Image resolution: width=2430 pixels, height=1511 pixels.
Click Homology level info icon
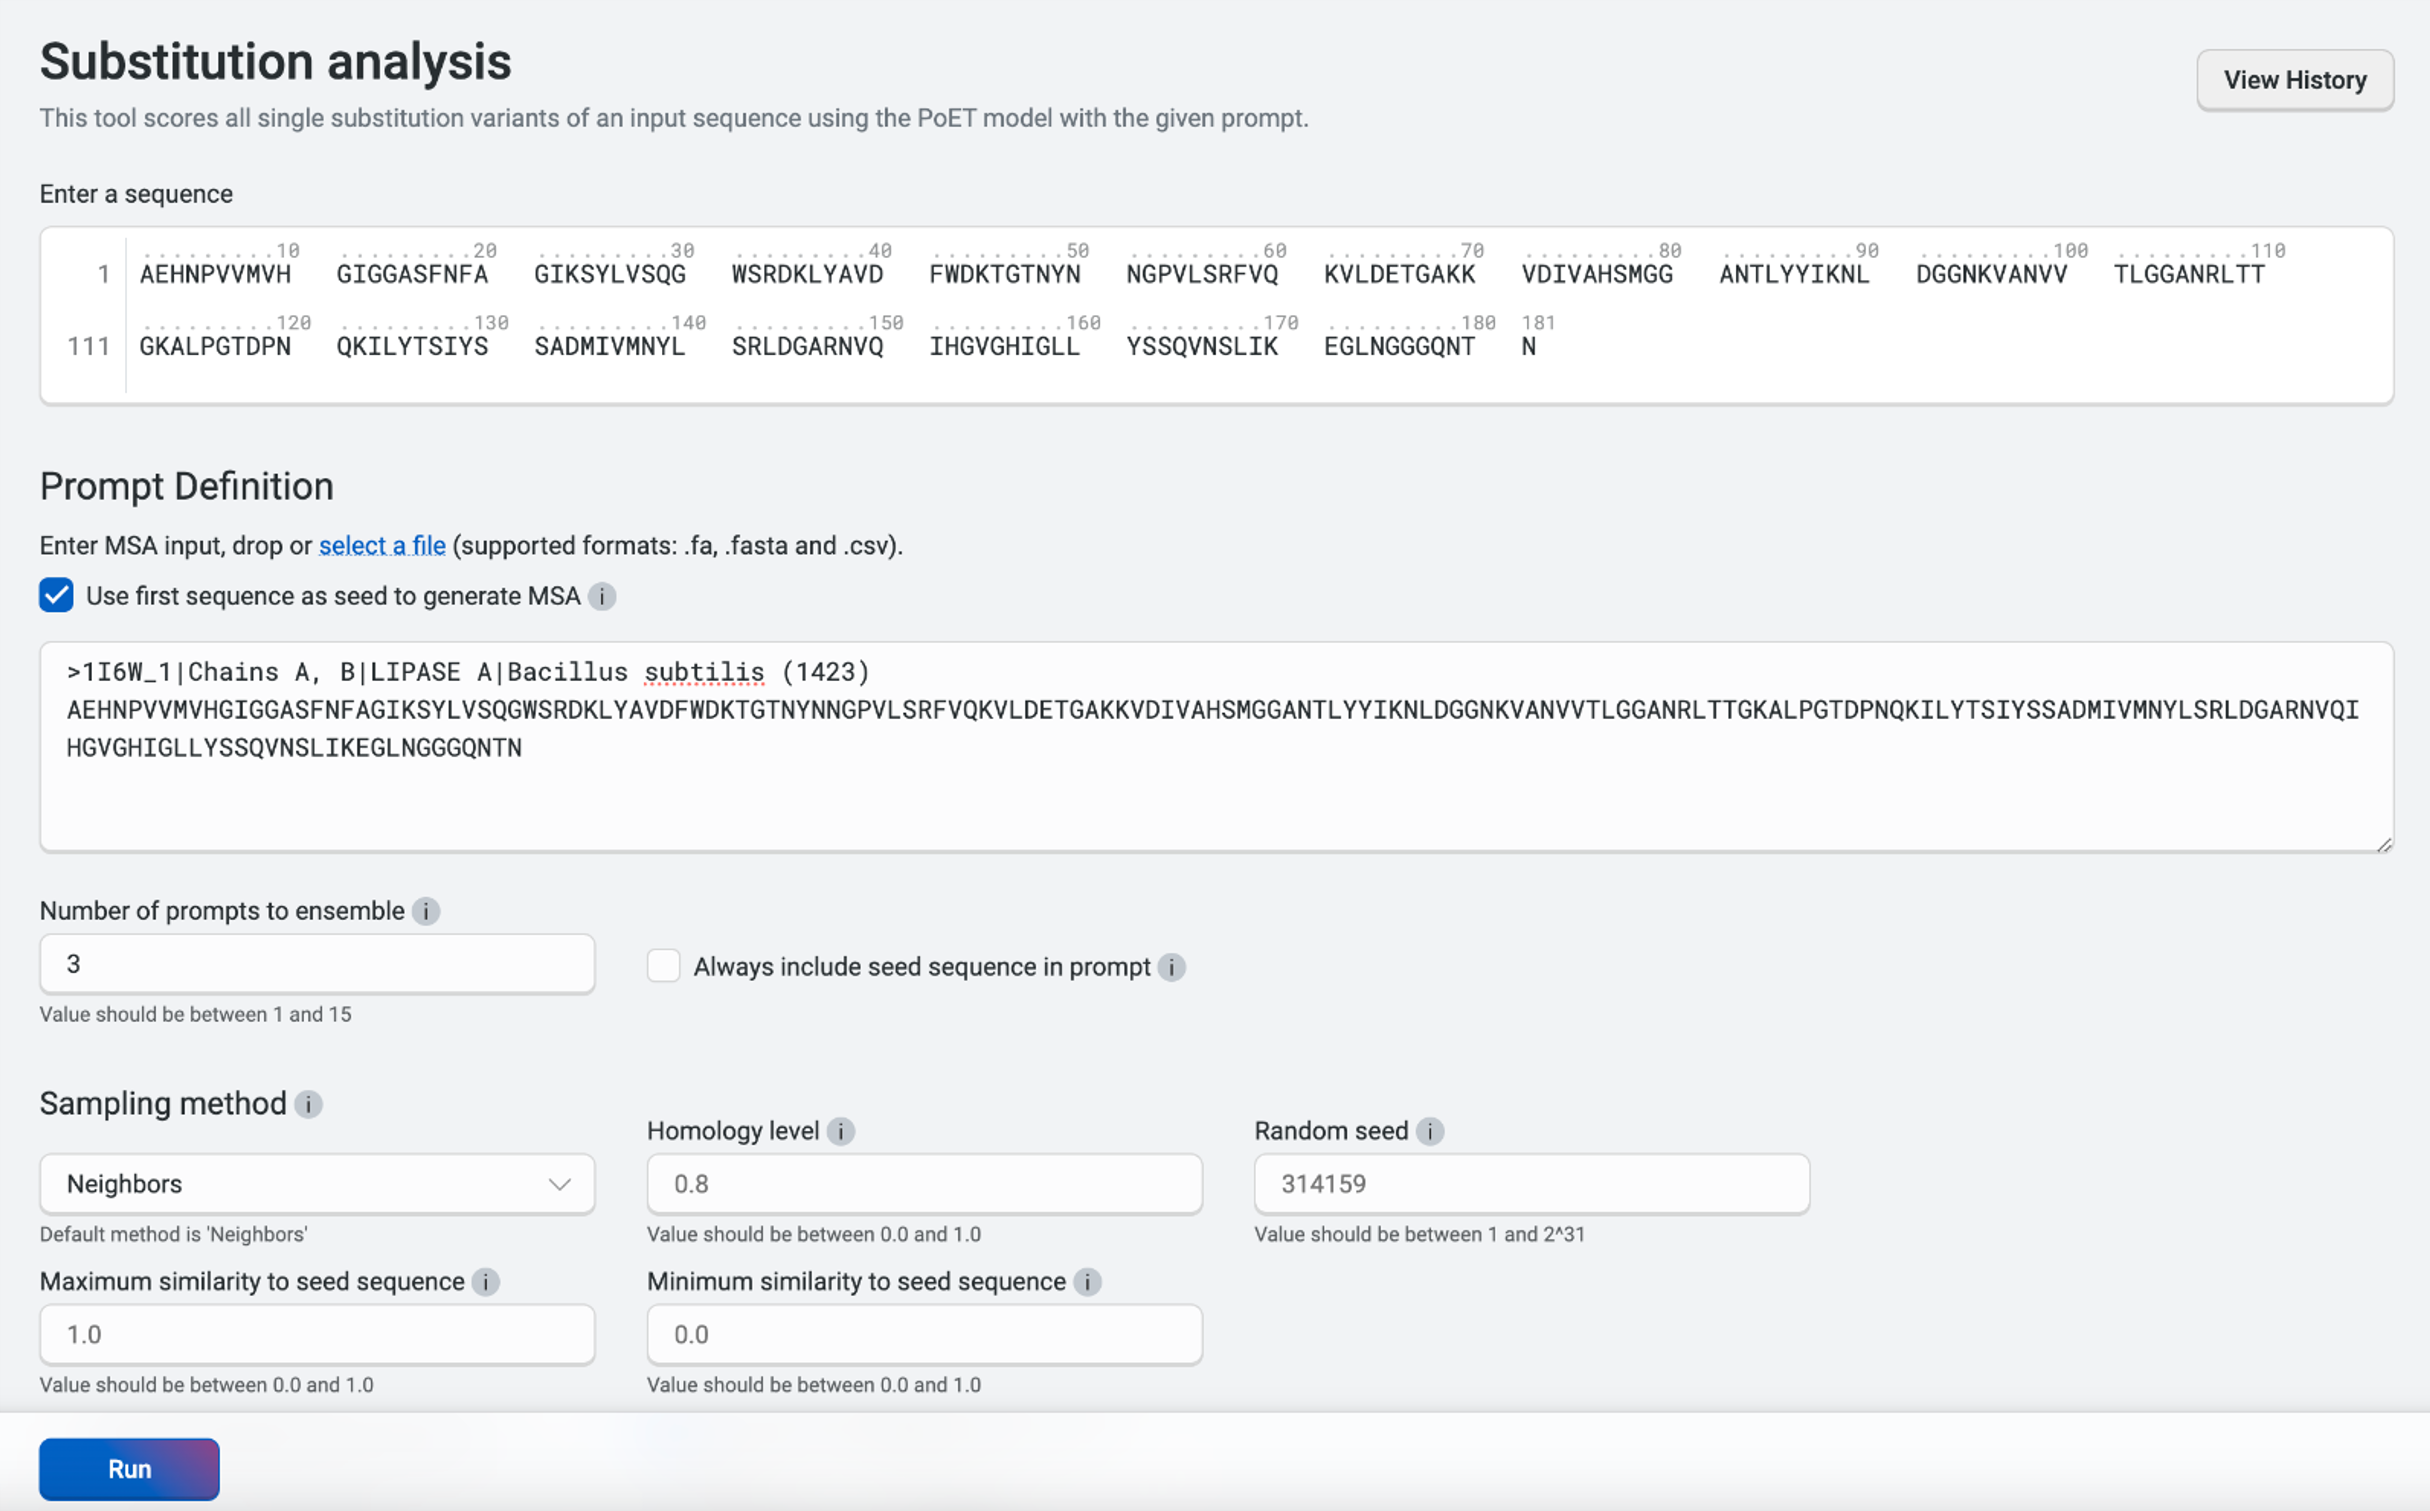pos(841,1131)
